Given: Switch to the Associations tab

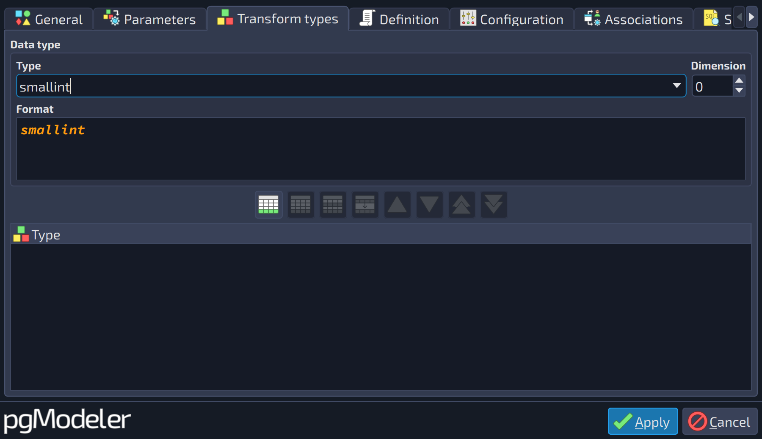Looking at the screenshot, I should click(634, 19).
